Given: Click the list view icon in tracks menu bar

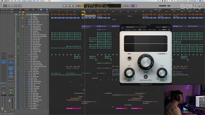Looking at the screenshot, I should 38,10.
